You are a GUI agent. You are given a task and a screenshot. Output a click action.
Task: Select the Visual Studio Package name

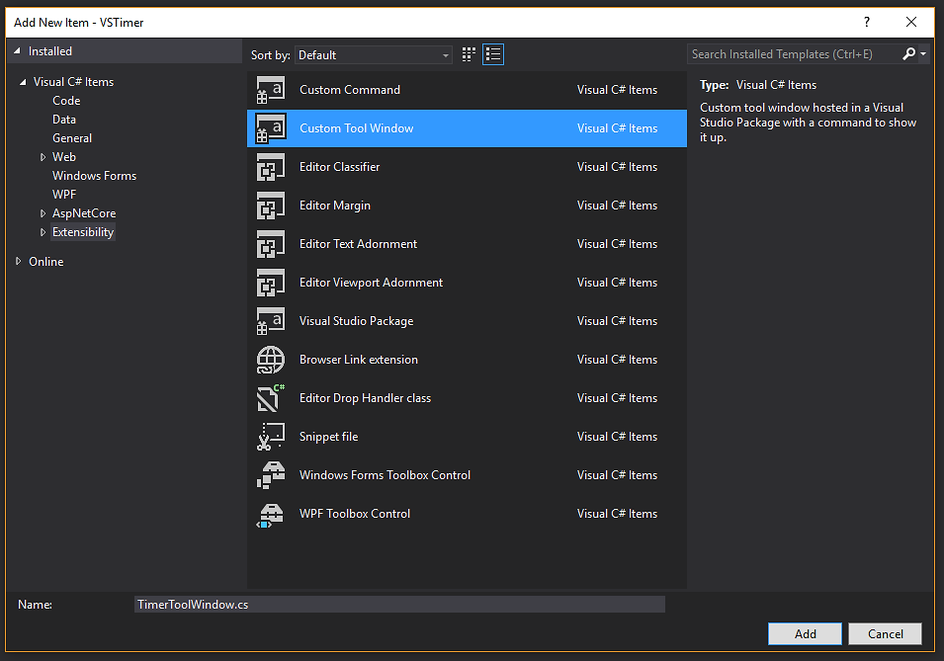pos(357,321)
